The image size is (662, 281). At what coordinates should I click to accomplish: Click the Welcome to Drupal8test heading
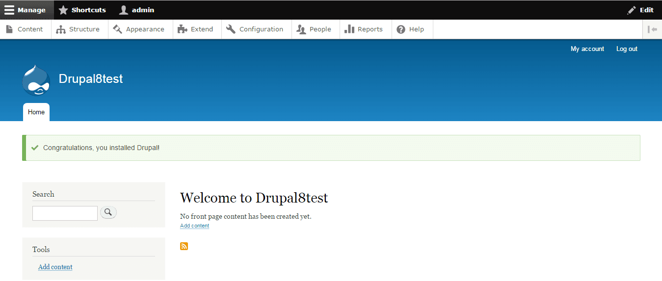click(x=254, y=198)
